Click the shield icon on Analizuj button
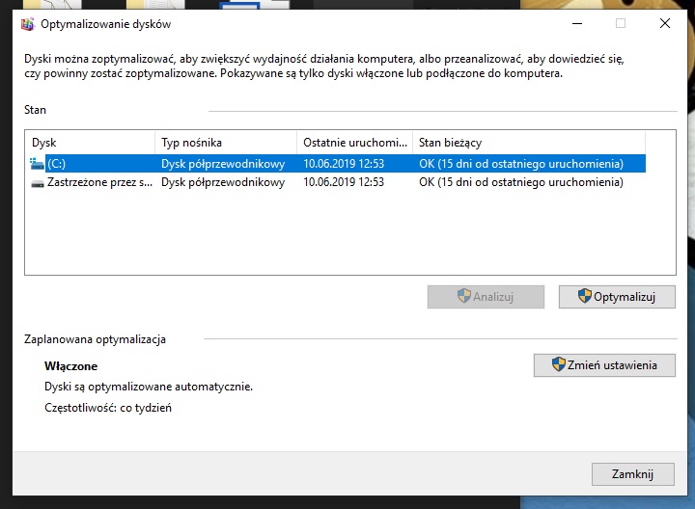The width and height of the screenshot is (695, 509). (x=463, y=297)
